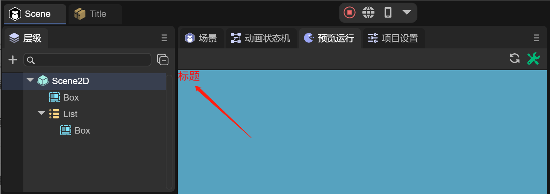Image resolution: width=550 pixels, height=194 pixels.
Task: Add a new node with the plus icon
Action: pos(13,60)
